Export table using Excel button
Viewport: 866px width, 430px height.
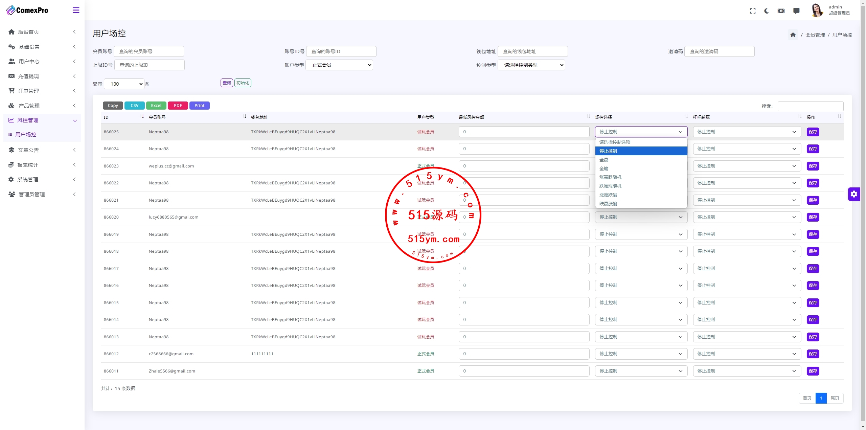pyautogui.click(x=156, y=106)
